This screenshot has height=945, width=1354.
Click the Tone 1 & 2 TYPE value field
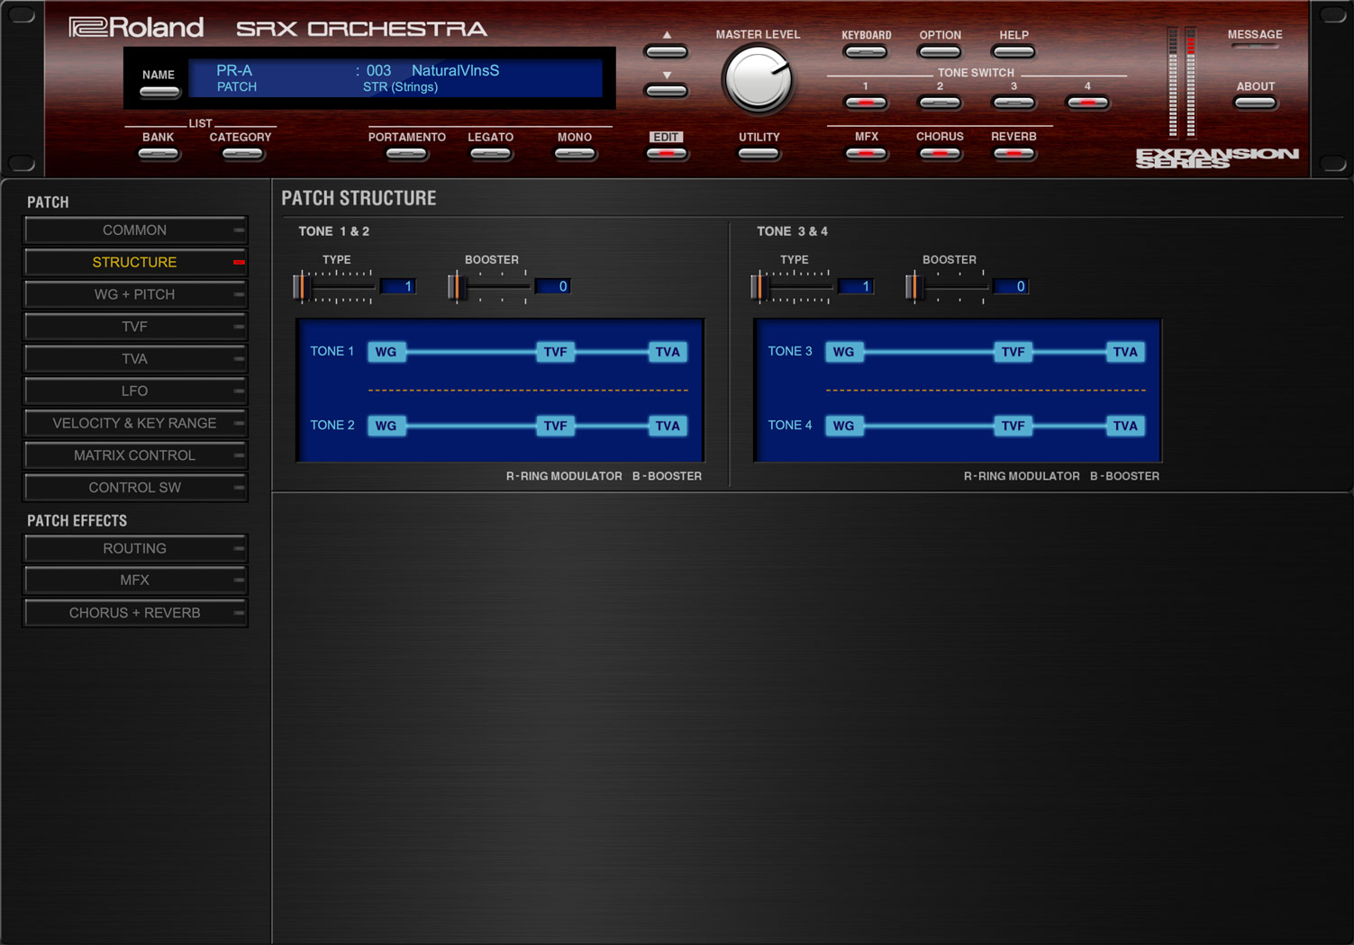(398, 286)
